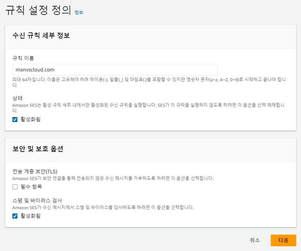
Task: Open the 정보 link beside the page title
Action: [79, 12]
